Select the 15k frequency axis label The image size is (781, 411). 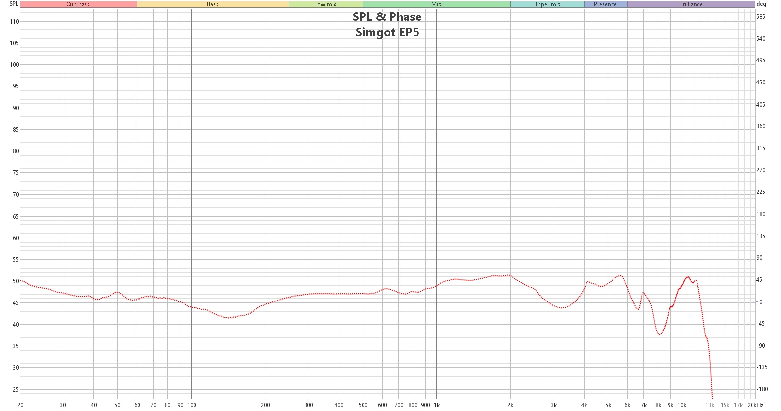[x=725, y=405]
